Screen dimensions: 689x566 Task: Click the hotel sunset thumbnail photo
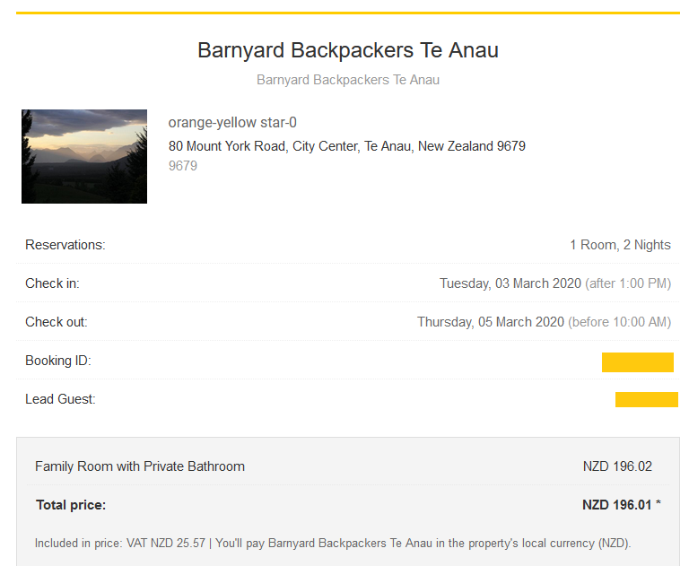point(84,157)
